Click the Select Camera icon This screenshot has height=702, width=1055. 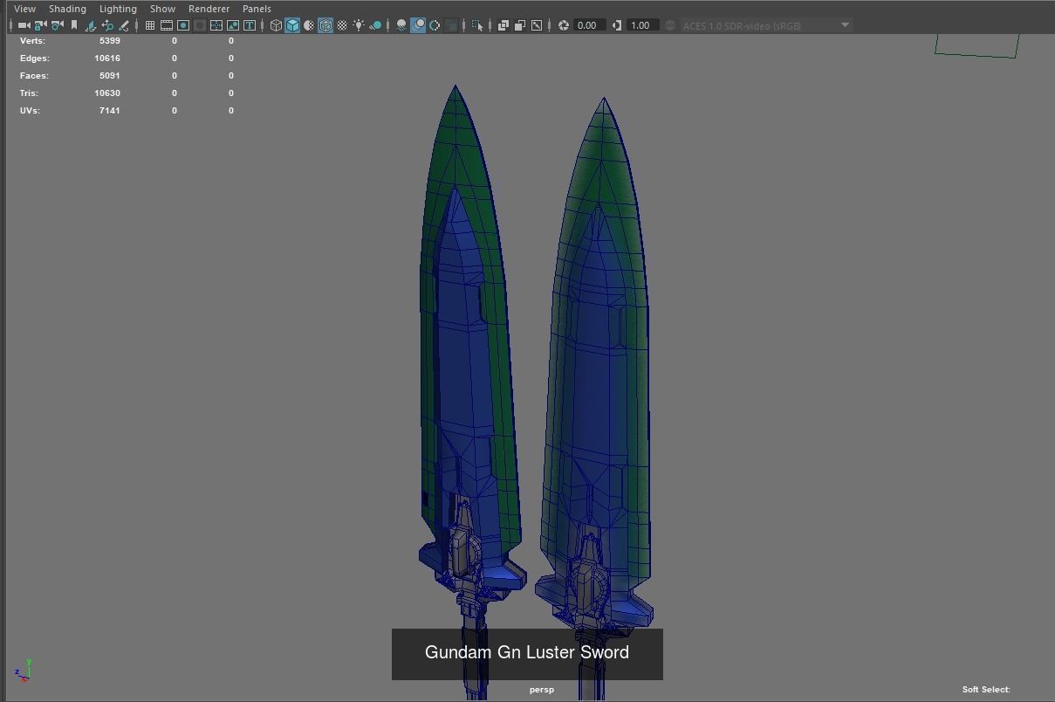(24, 25)
